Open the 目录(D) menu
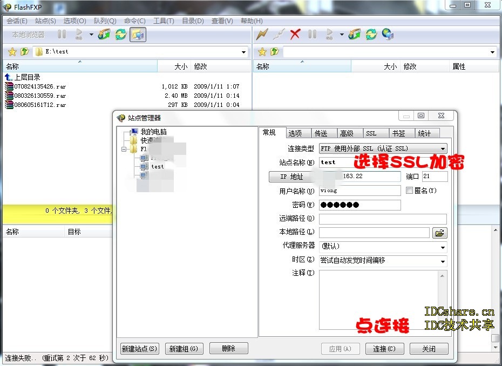 click(193, 21)
